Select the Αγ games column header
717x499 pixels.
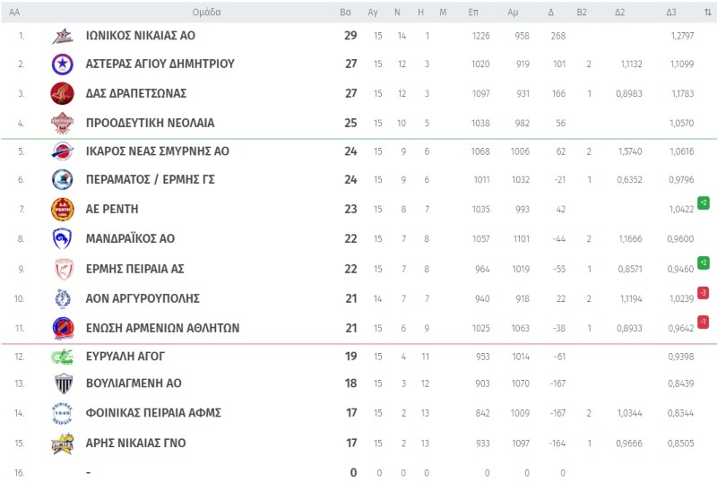(373, 13)
